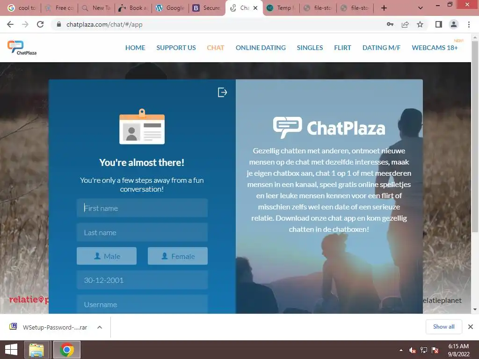Switch to the WordPress 'Google' tab

point(170,8)
